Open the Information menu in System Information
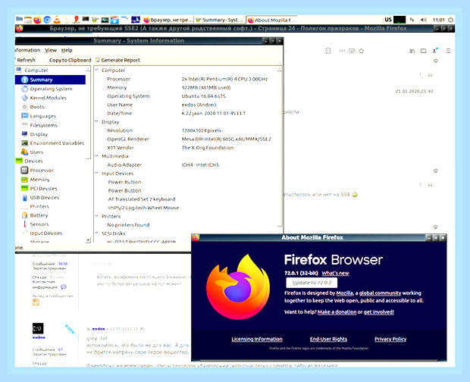The image size is (470, 382). coord(27,50)
